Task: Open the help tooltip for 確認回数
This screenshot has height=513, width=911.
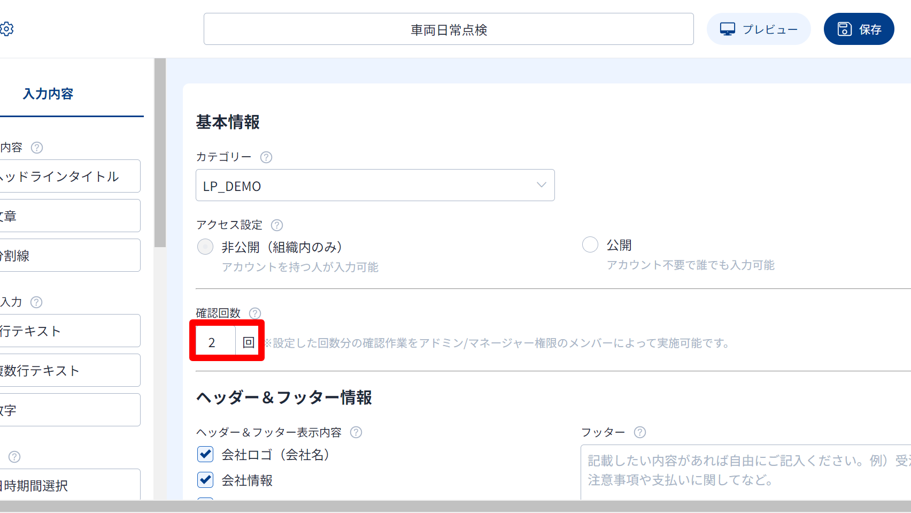Action: [x=255, y=313]
